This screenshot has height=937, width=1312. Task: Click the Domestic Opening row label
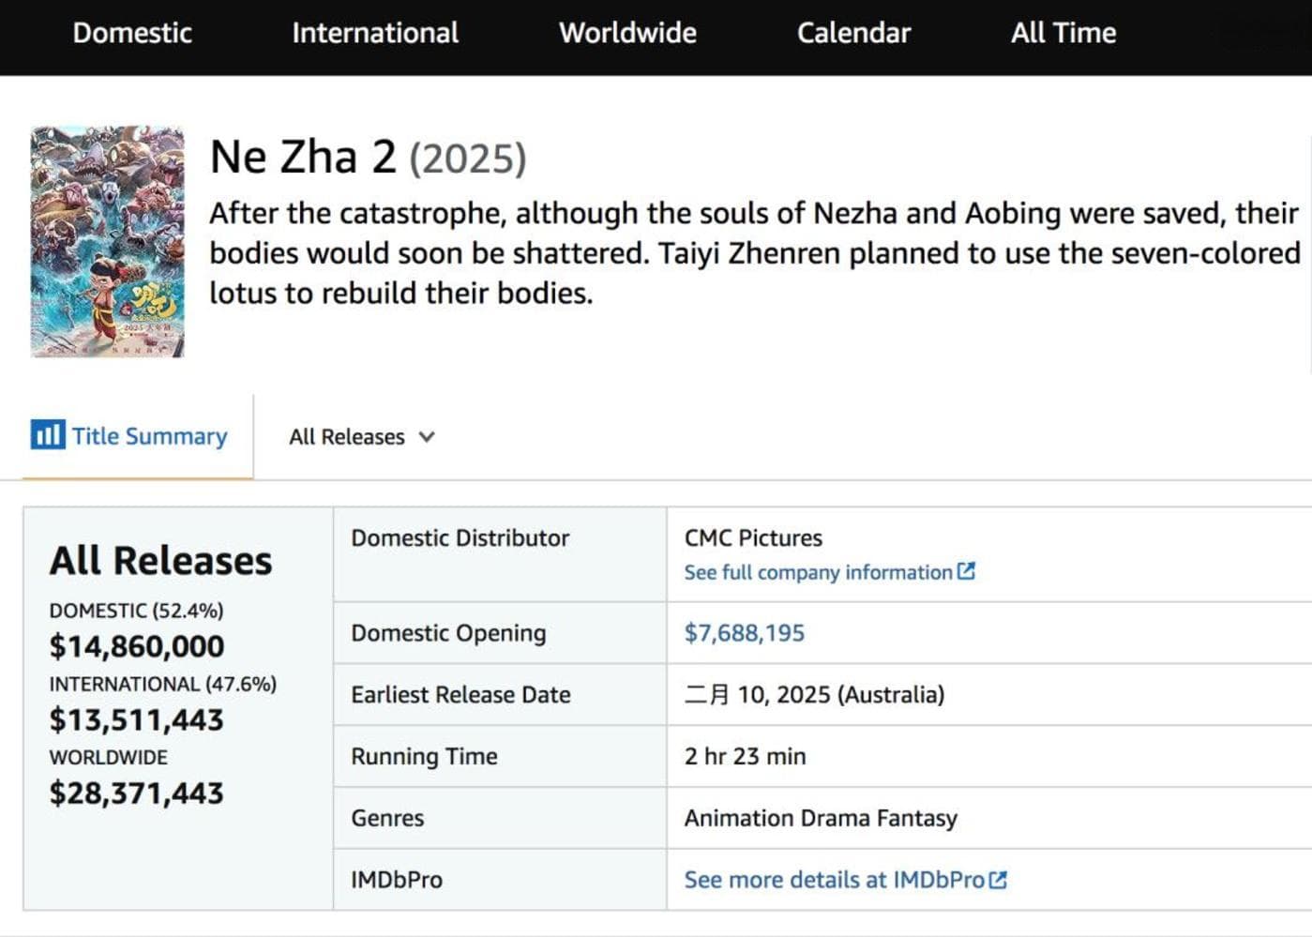(448, 633)
